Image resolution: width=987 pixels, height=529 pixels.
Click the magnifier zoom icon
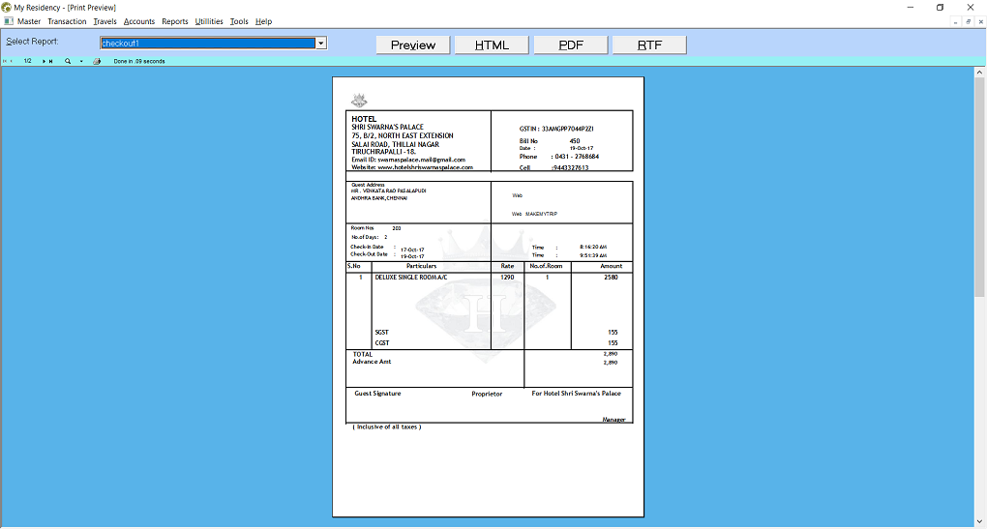68,61
